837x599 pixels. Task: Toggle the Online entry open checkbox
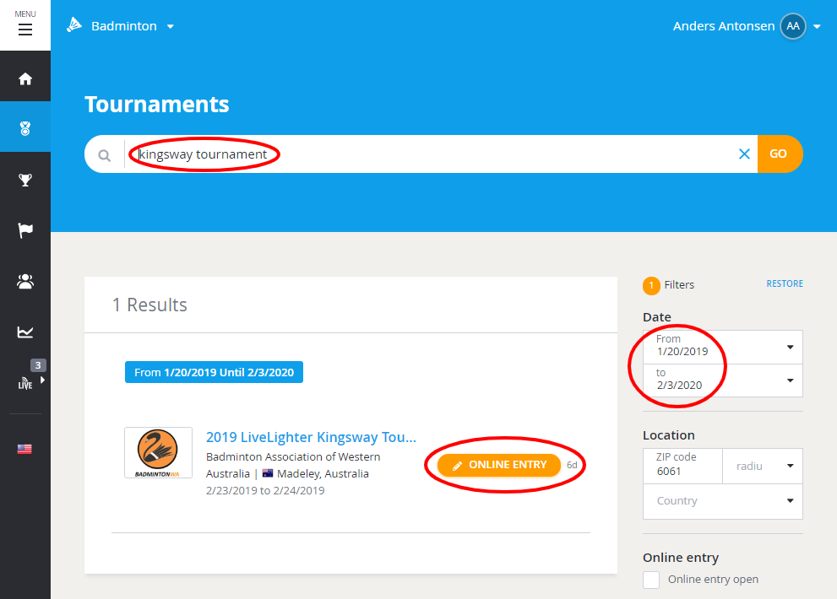coord(651,580)
